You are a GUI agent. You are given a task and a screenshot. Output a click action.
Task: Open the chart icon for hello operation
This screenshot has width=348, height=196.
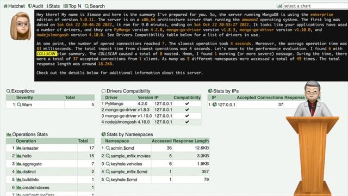click(x=19, y=156)
